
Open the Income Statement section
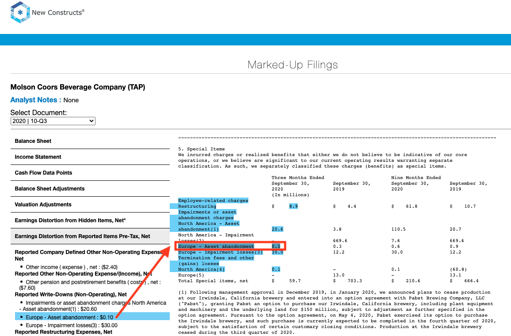(x=90, y=157)
